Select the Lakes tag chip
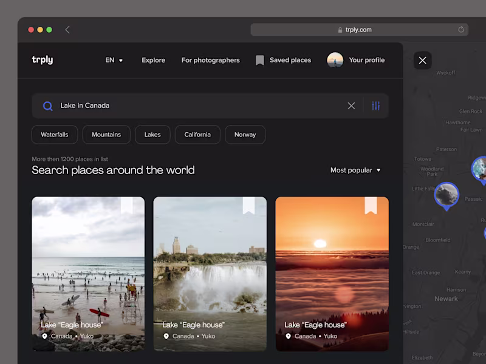486x364 pixels. pos(152,135)
